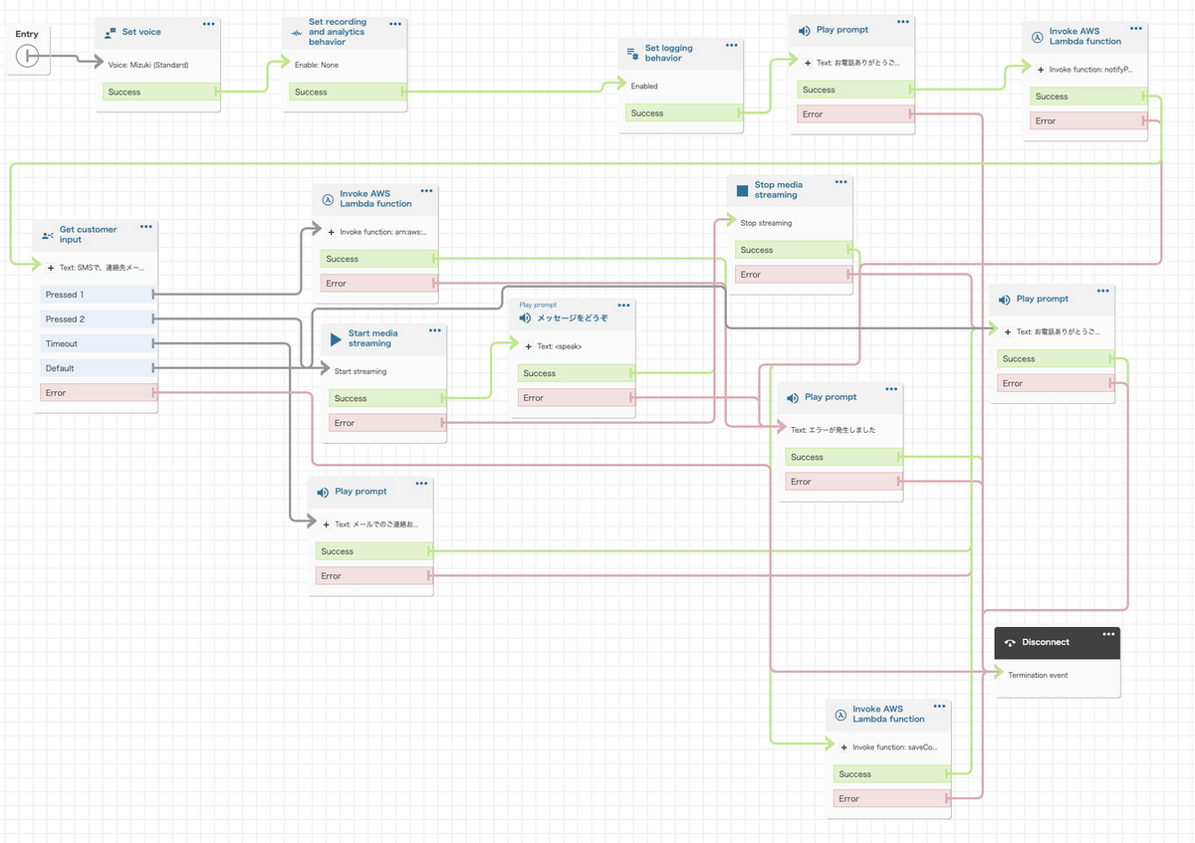1195x843 pixels.
Task: Click the Voice: Mizuki (Standard) text
Action: click(148, 65)
